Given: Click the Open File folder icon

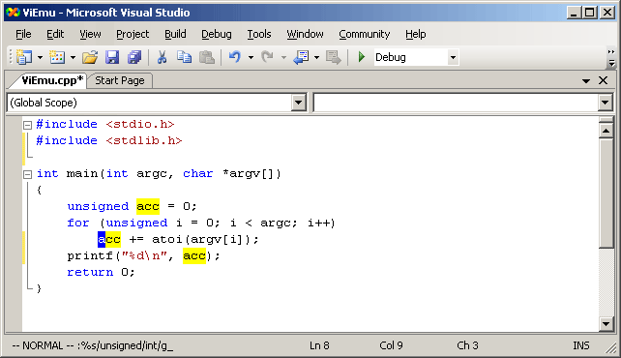Looking at the screenshot, I should tap(90, 57).
